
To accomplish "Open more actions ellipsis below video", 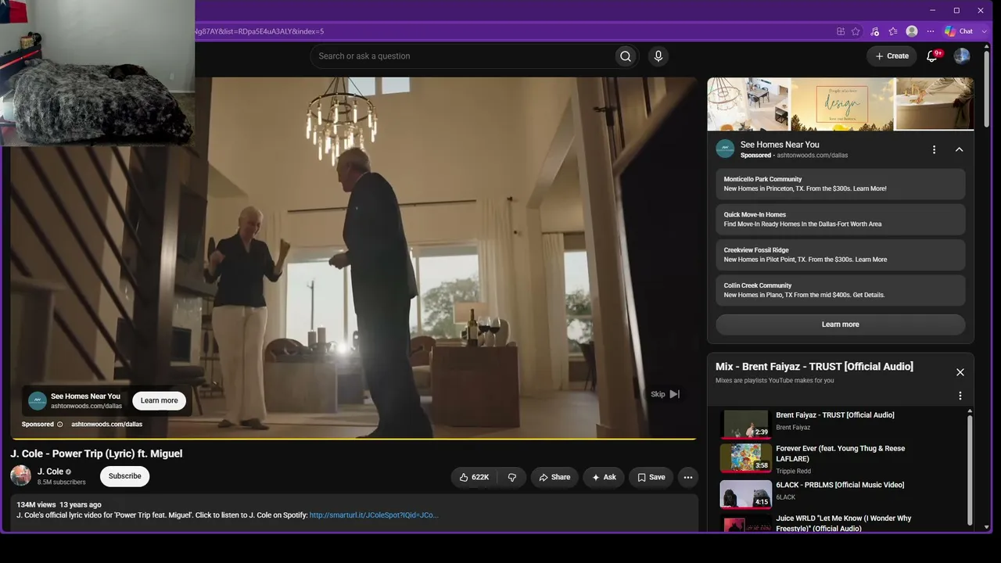I will (x=688, y=477).
